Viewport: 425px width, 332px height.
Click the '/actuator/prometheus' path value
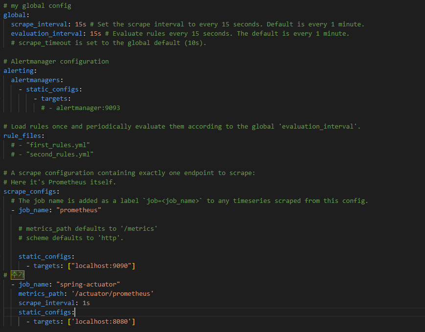[x=112, y=294]
